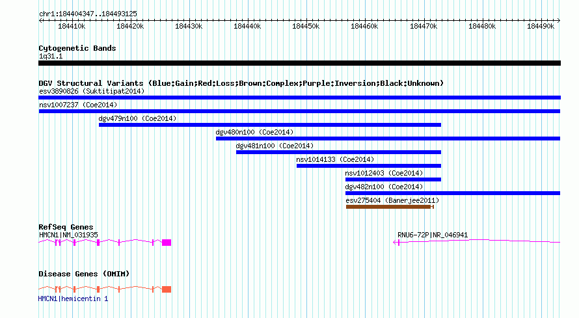579x318 pixels.
Task: Click the orange OMIM HMCN1 terminal exon block
Action: (167, 289)
